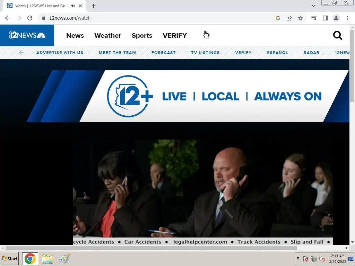The height and width of the screenshot is (266, 355).
Task: Click the browser forward arrow
Action: tap(19, 18)
